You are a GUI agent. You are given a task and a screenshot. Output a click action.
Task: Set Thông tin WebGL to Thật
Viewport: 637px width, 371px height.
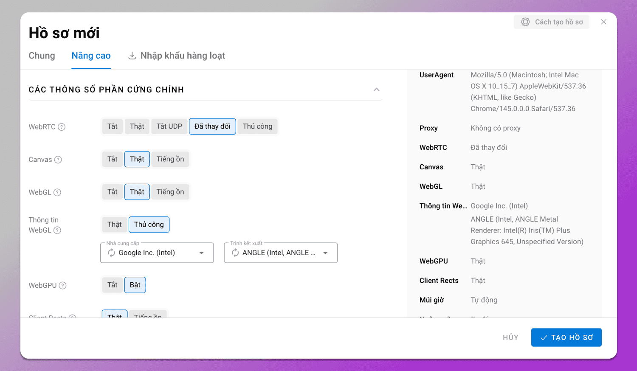click(115, 225)
